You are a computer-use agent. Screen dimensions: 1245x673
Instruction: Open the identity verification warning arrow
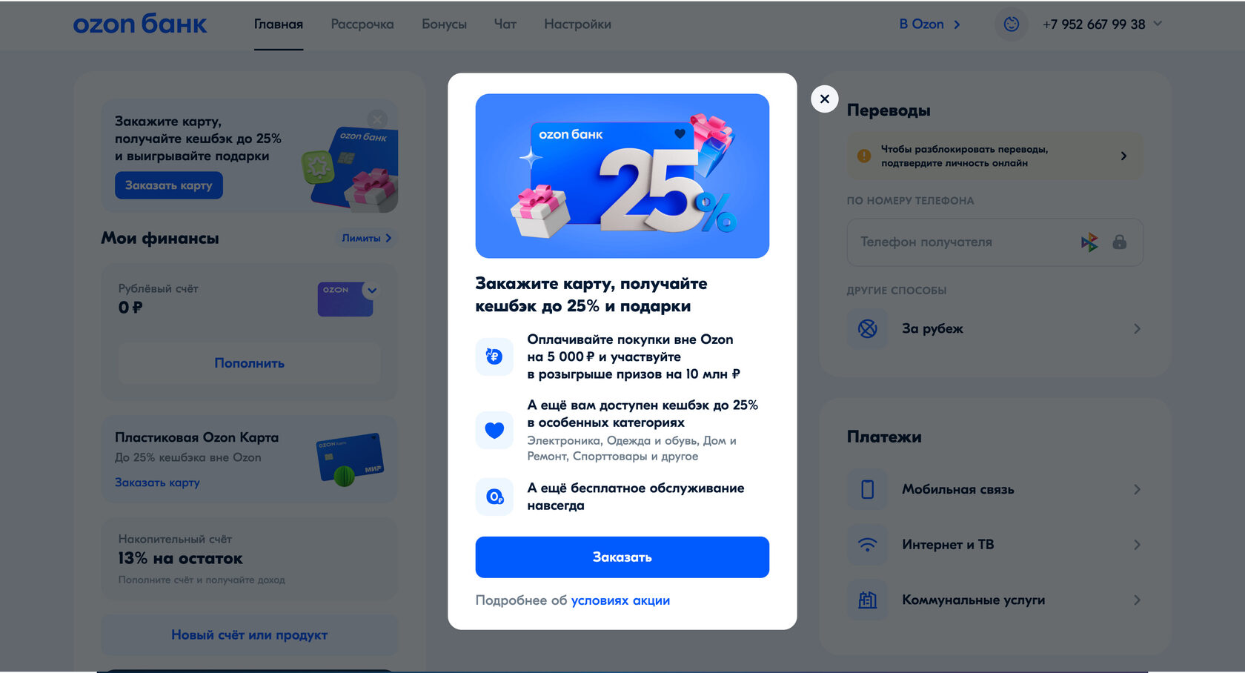(1123, 156)
